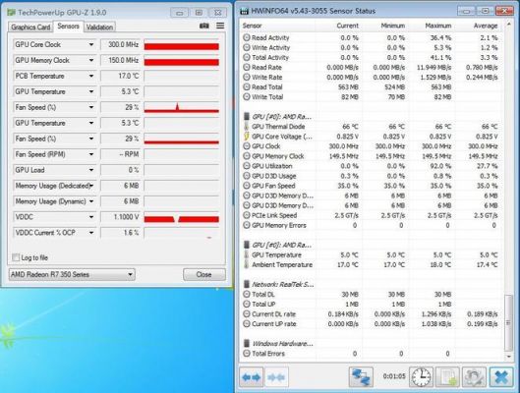Click the GPU-Z Close button
The image size is (520, 393).
(x=203, y=274)
